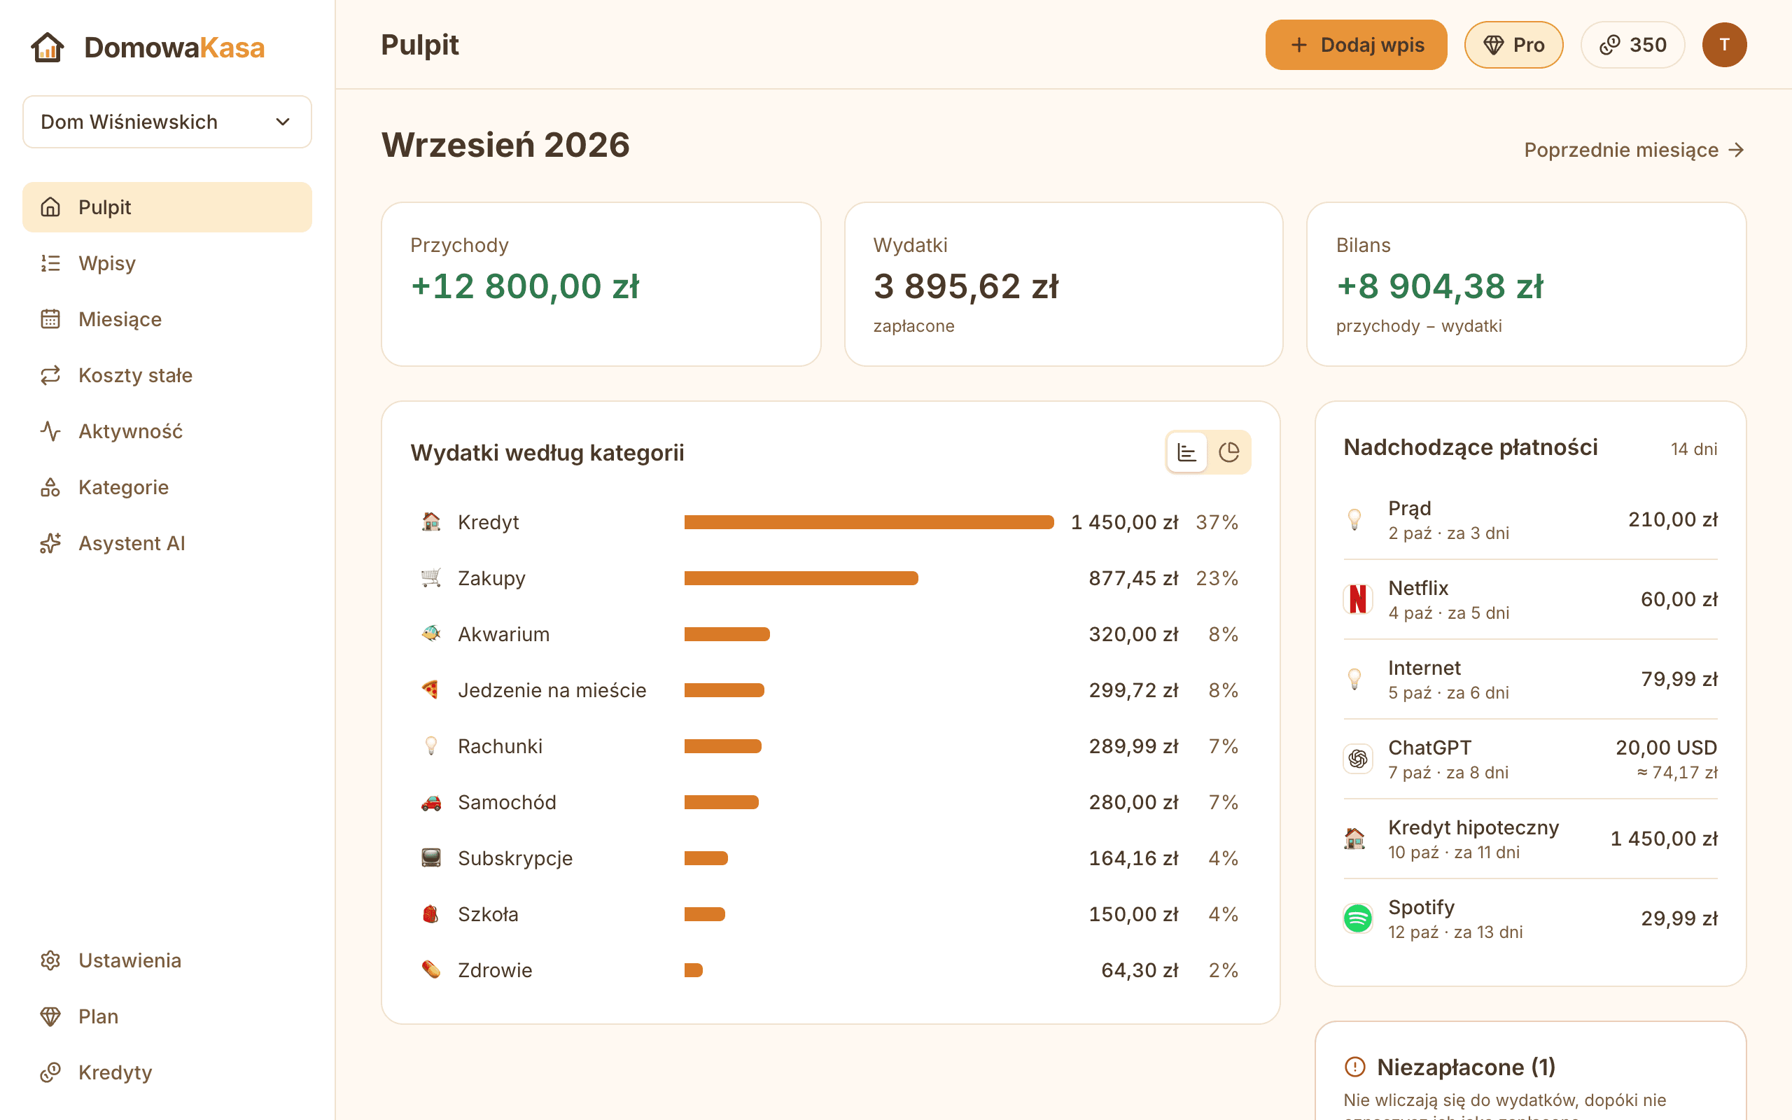Open Miesiące in the sidebar
Viewport: 1792px width, 1120px height.
pos(167,319)
